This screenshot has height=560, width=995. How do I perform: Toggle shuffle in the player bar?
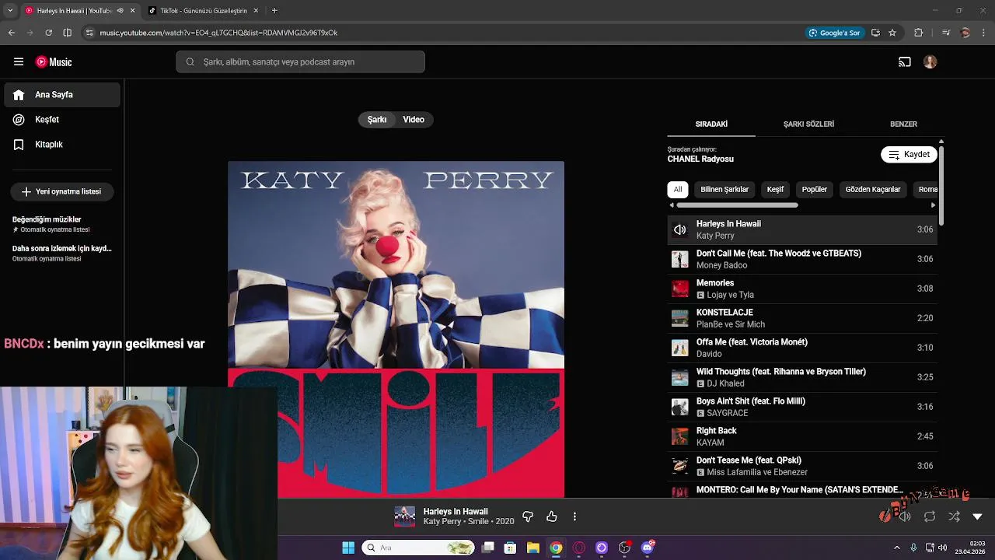[954, 516]
